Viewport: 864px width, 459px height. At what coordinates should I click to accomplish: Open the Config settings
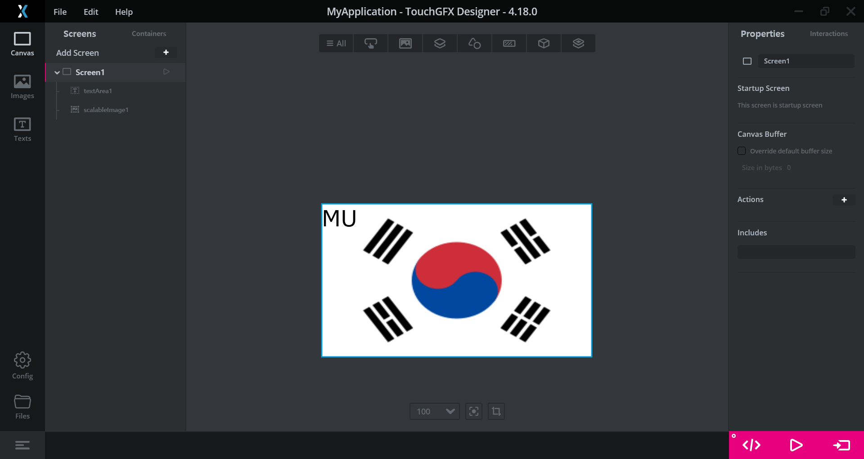tap(22, 366)
